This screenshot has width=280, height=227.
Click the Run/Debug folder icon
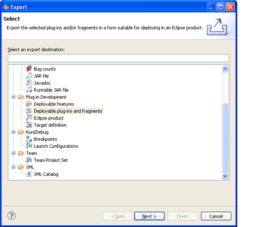tap(21, 132)
